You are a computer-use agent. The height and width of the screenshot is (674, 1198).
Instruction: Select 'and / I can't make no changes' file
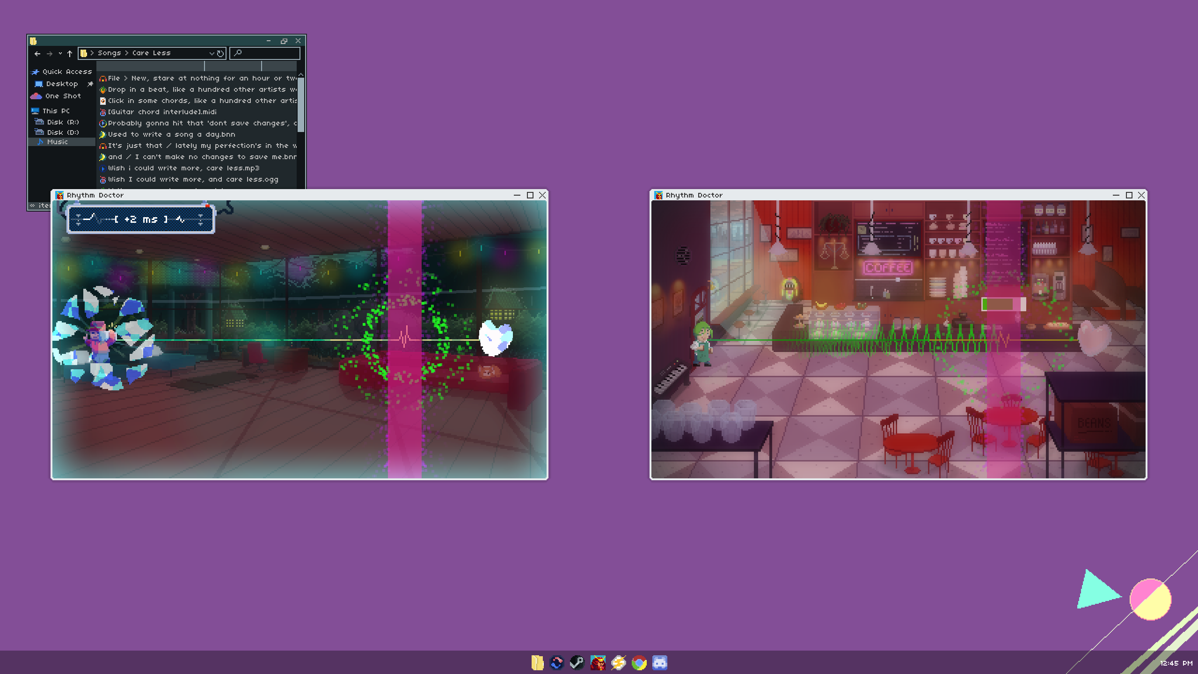198,157
